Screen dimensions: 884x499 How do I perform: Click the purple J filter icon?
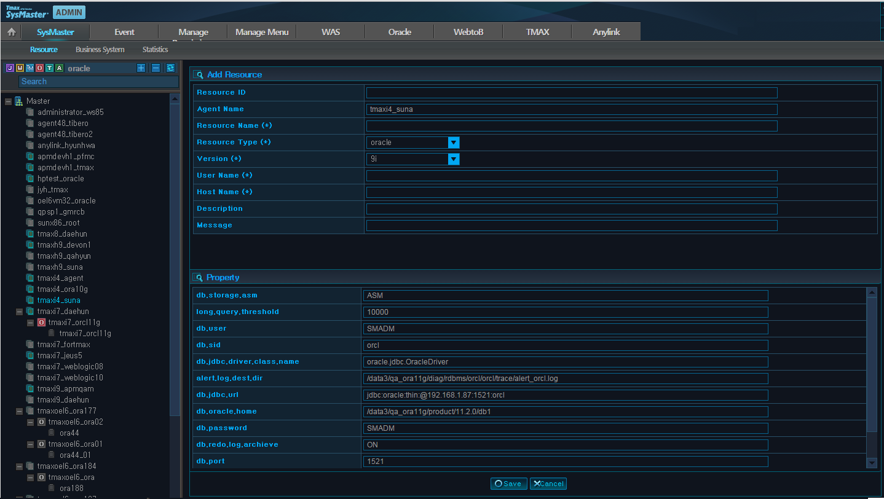pyautogui.click(x=10, y=68)
